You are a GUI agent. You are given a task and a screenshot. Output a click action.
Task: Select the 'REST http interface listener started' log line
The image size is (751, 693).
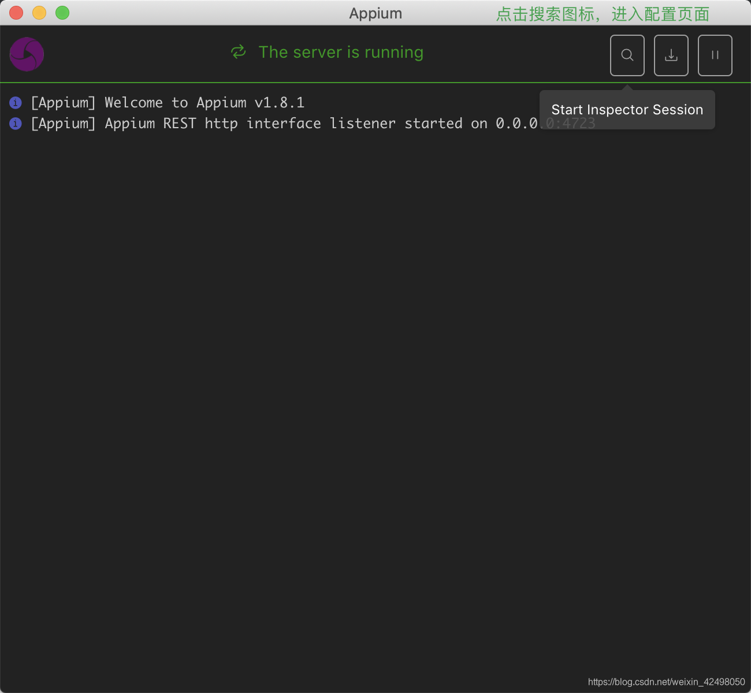tap(313, 124)
